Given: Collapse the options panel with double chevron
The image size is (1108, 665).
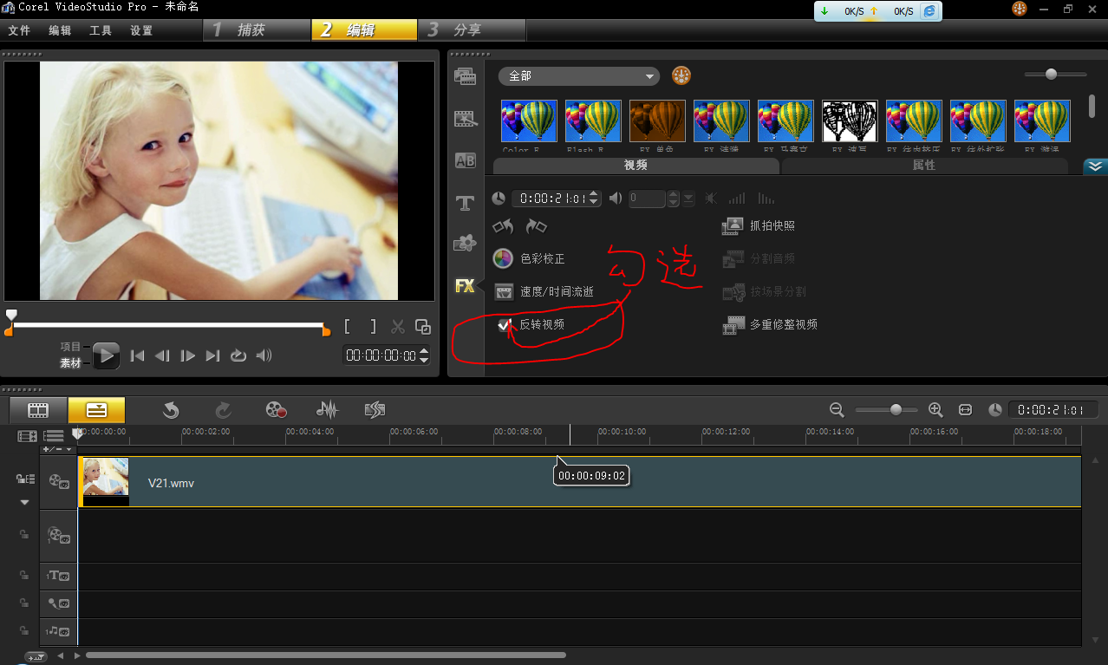Looking at the screenshot, I should point(1095,166).
